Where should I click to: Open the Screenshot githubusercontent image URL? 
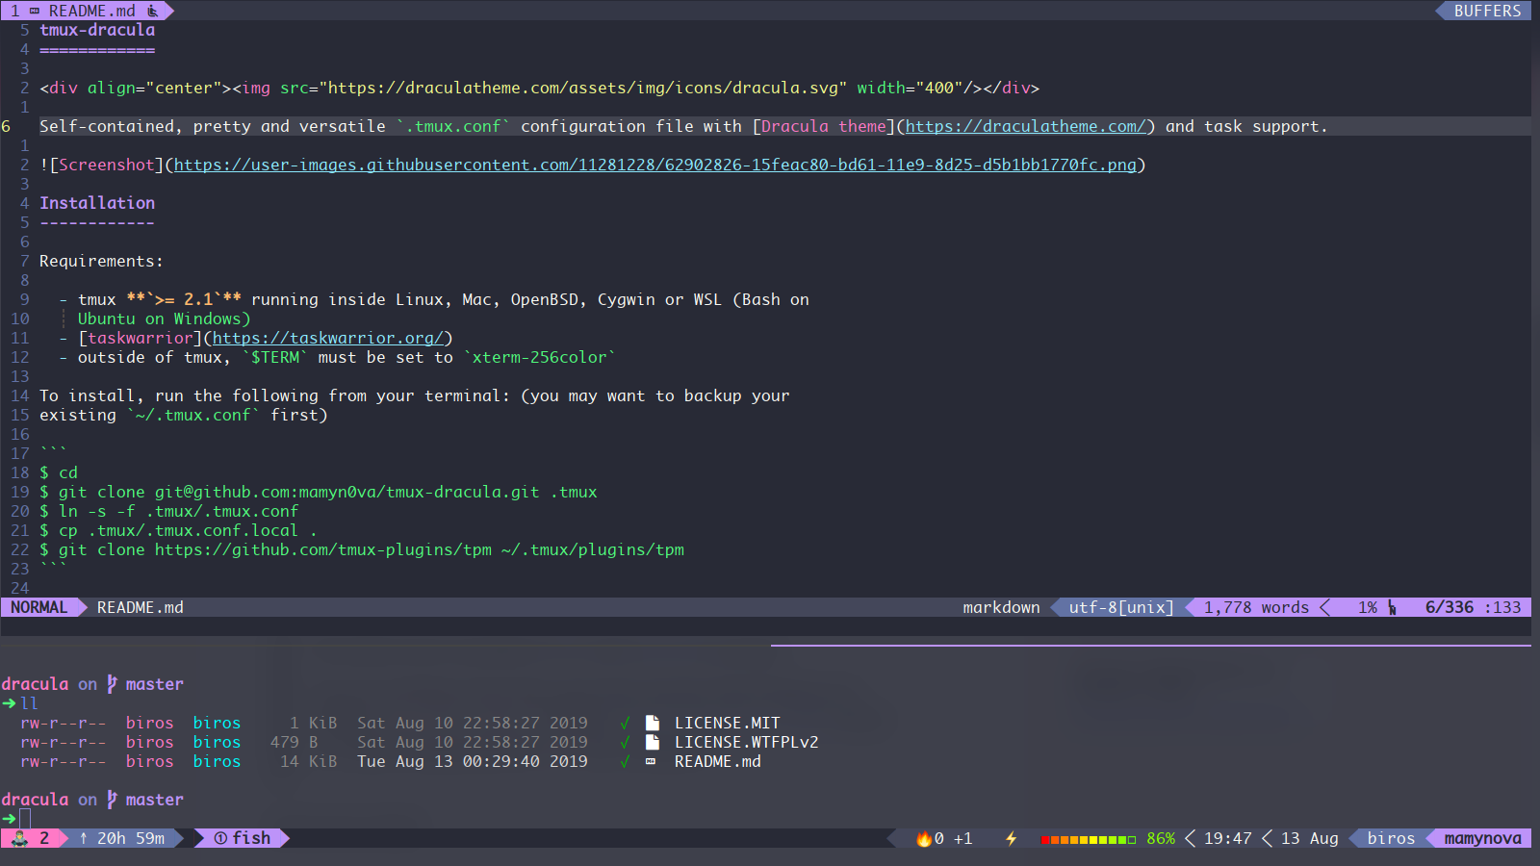(x=654, y=165)
